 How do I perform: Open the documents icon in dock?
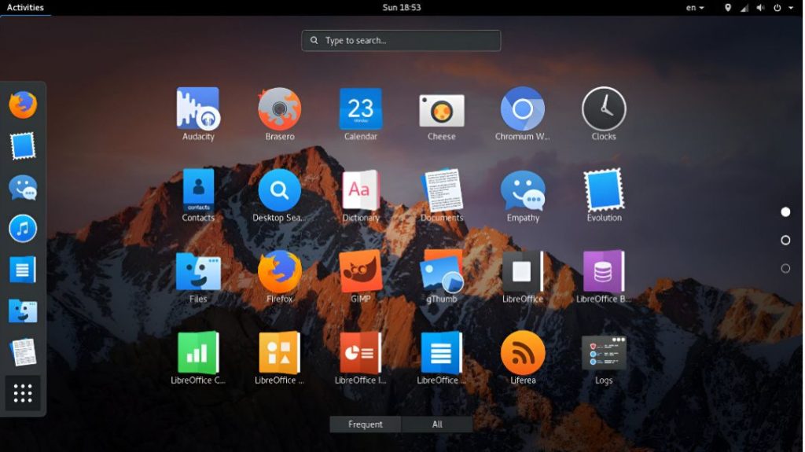point(23,352)
